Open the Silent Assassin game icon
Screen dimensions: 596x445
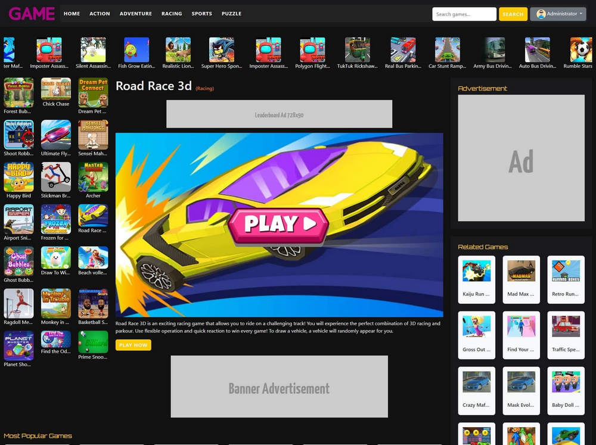click(x=93, y=50)
